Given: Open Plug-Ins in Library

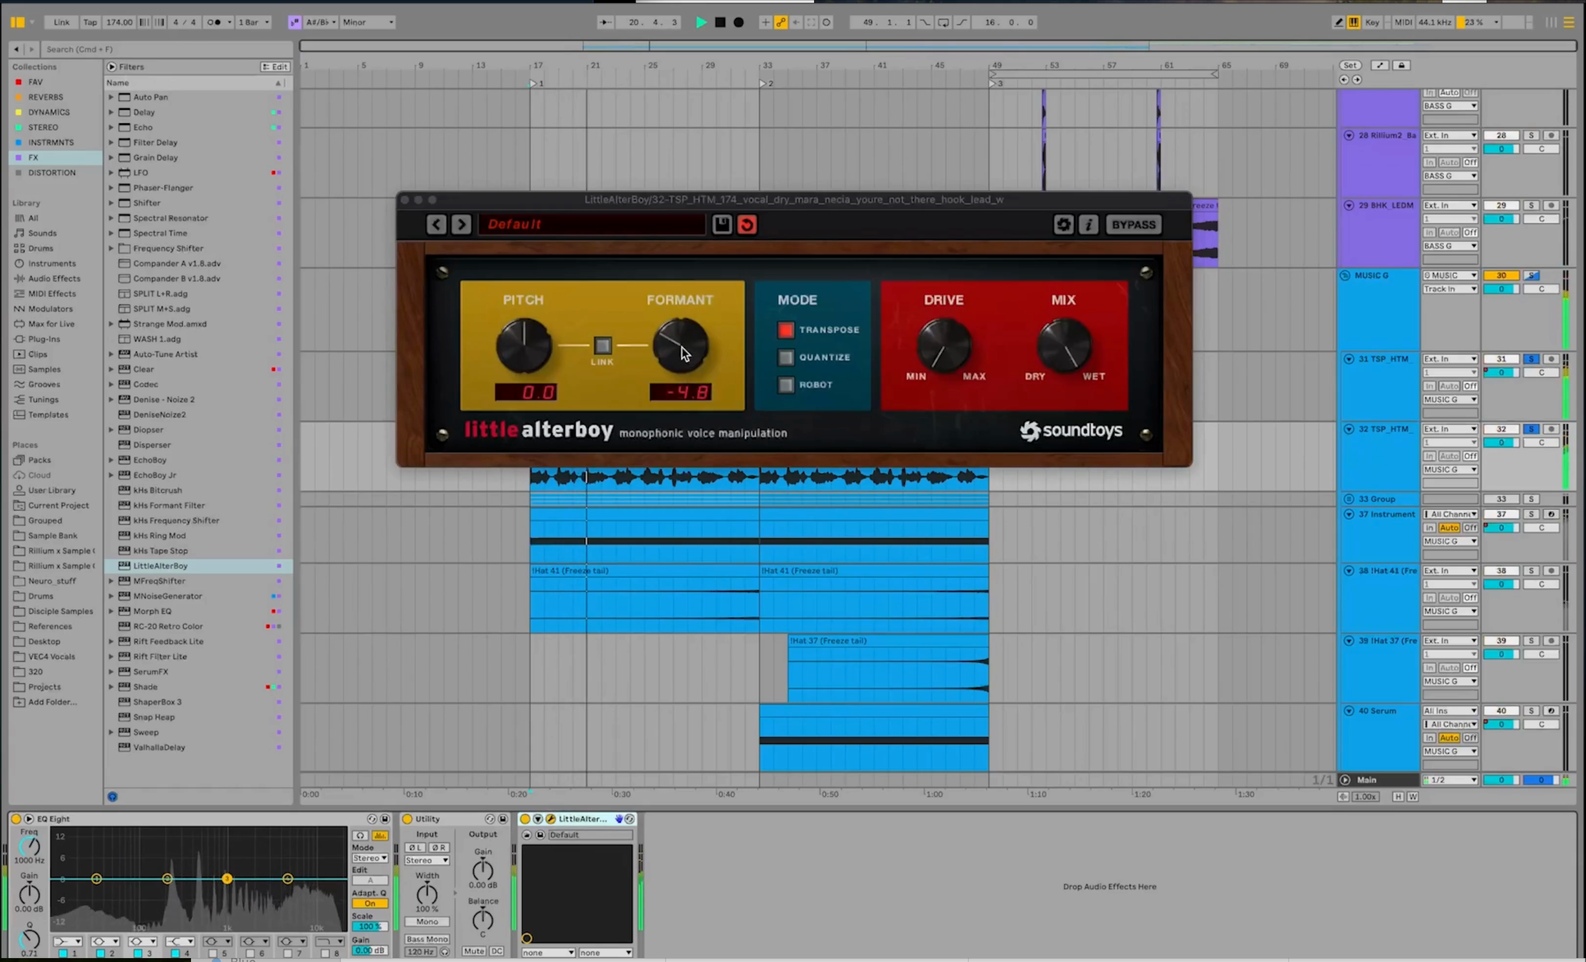Looking at the screenshot, I should click(44, 339).
